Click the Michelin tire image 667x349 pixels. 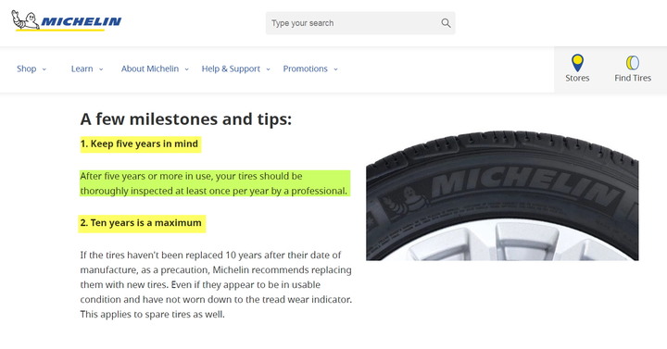(502, 195)
